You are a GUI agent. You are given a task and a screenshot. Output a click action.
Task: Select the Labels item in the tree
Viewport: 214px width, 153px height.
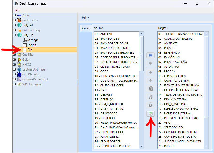tap(32, 45)
